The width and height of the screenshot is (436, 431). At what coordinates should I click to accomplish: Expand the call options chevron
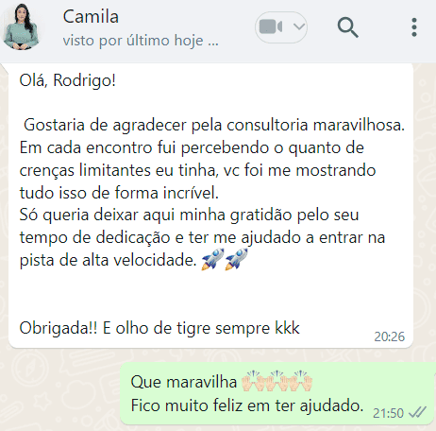[298, 26]
